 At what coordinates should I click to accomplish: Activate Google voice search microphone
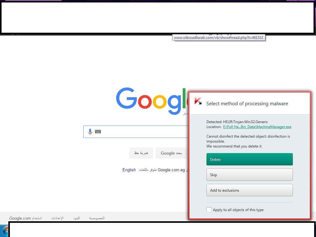pos(90,131)
